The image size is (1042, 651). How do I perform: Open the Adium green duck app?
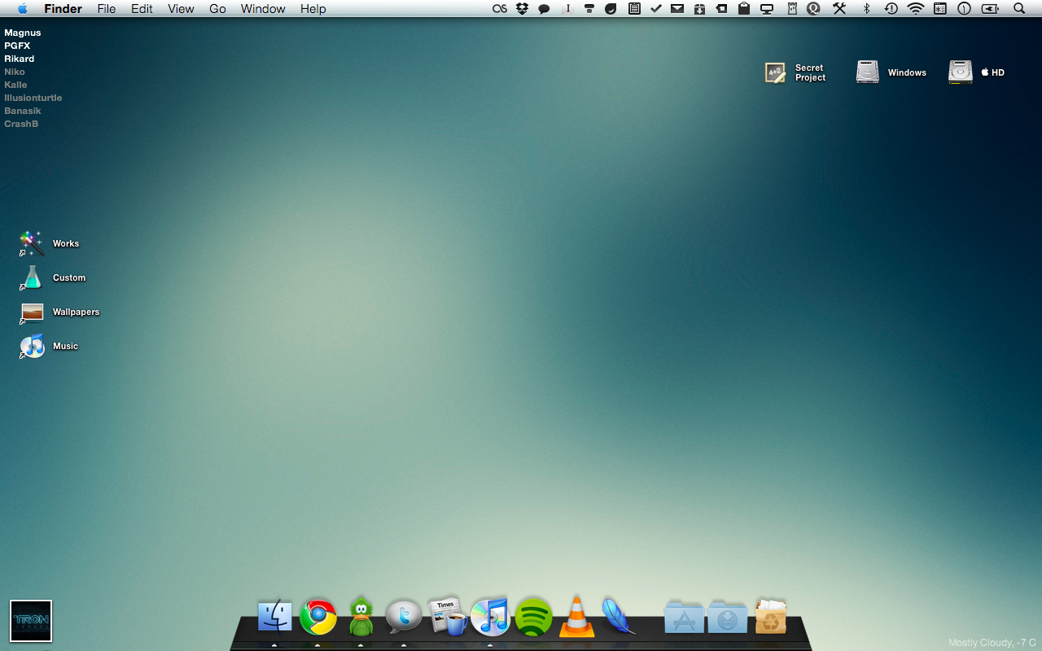coord(361,616)
